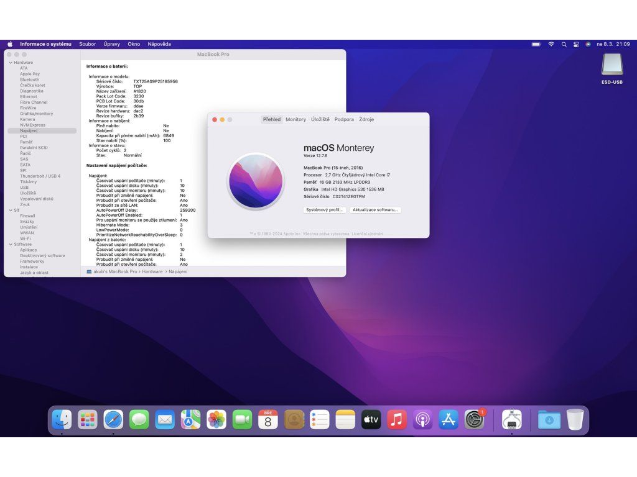Image resolution: width=637 pixels, height=477 pixels.
Task: Select the Monitory tab
Action: pos(295,119)
